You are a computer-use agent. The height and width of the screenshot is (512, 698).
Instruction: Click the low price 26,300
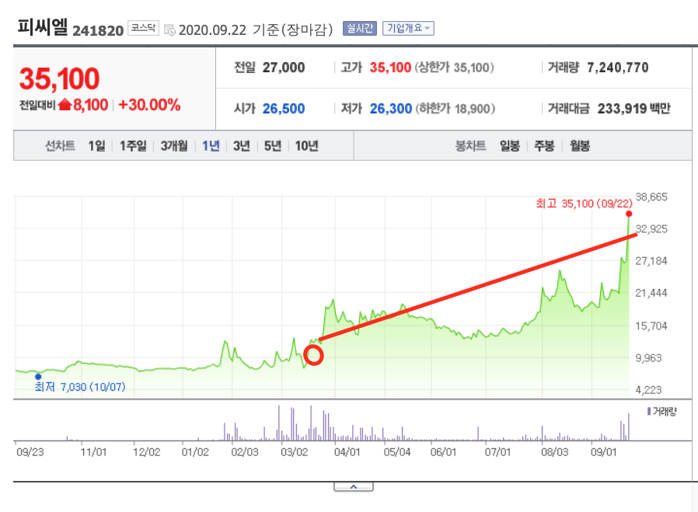pos(391,109)
